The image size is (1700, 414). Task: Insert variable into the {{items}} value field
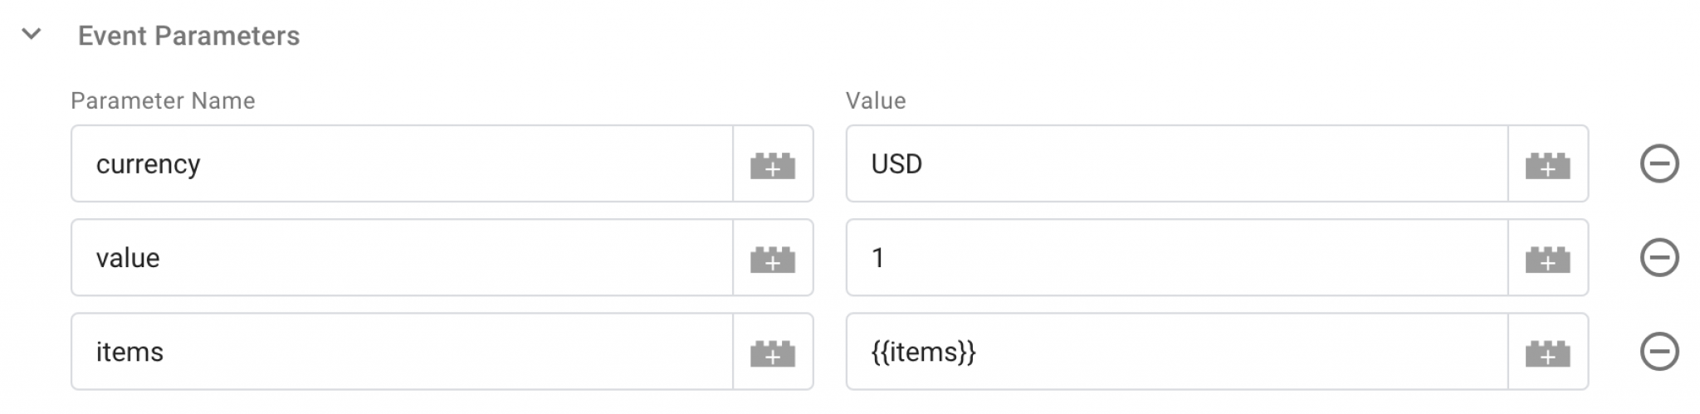(x=1547, y=352)
